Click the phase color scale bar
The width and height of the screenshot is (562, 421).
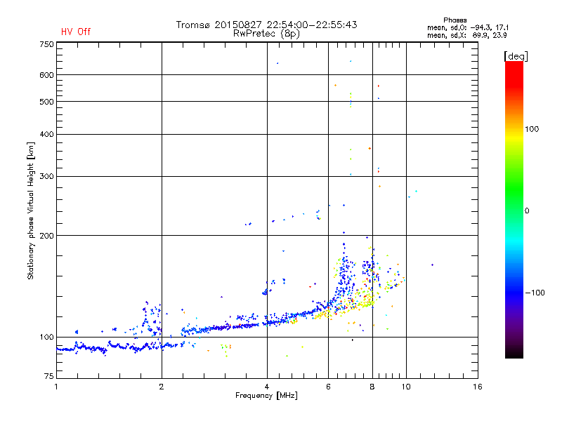(x=514, y=209)
